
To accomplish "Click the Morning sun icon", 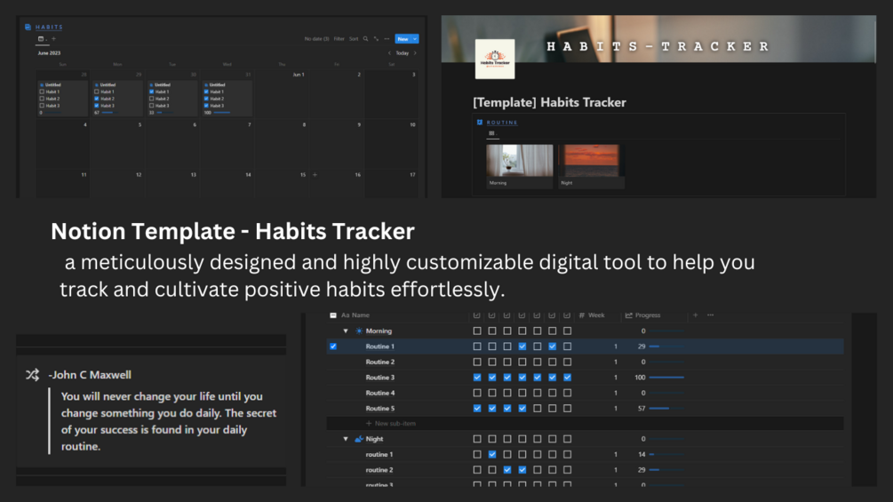I will tap(359, 331).
